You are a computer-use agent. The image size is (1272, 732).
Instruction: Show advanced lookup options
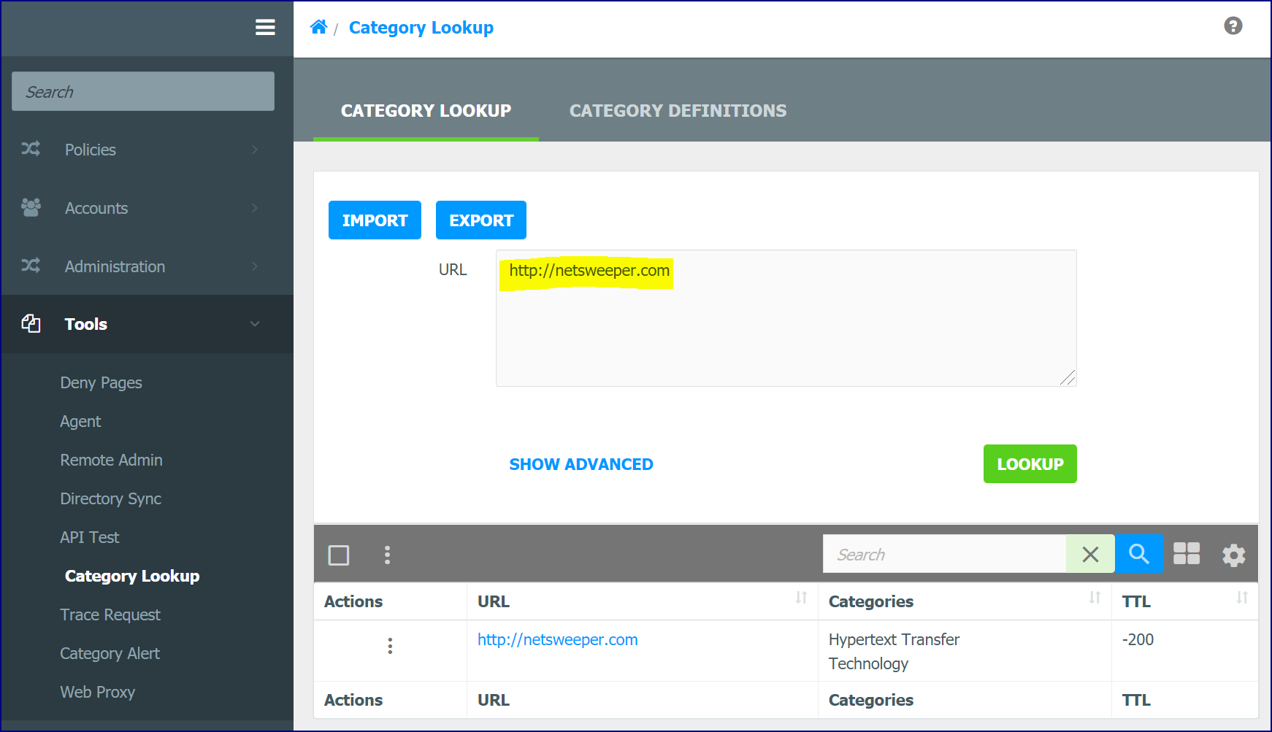[581, 464]
